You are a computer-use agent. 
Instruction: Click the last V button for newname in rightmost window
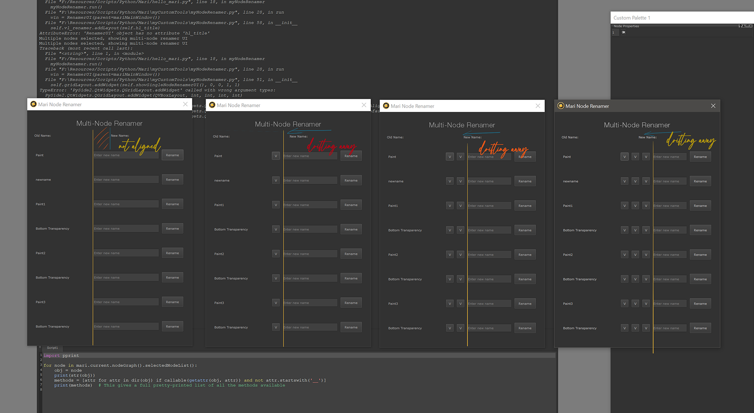pos(646,181)
